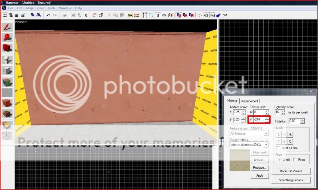Click the Browse... button
318x190 pixels.
(260, 160)
